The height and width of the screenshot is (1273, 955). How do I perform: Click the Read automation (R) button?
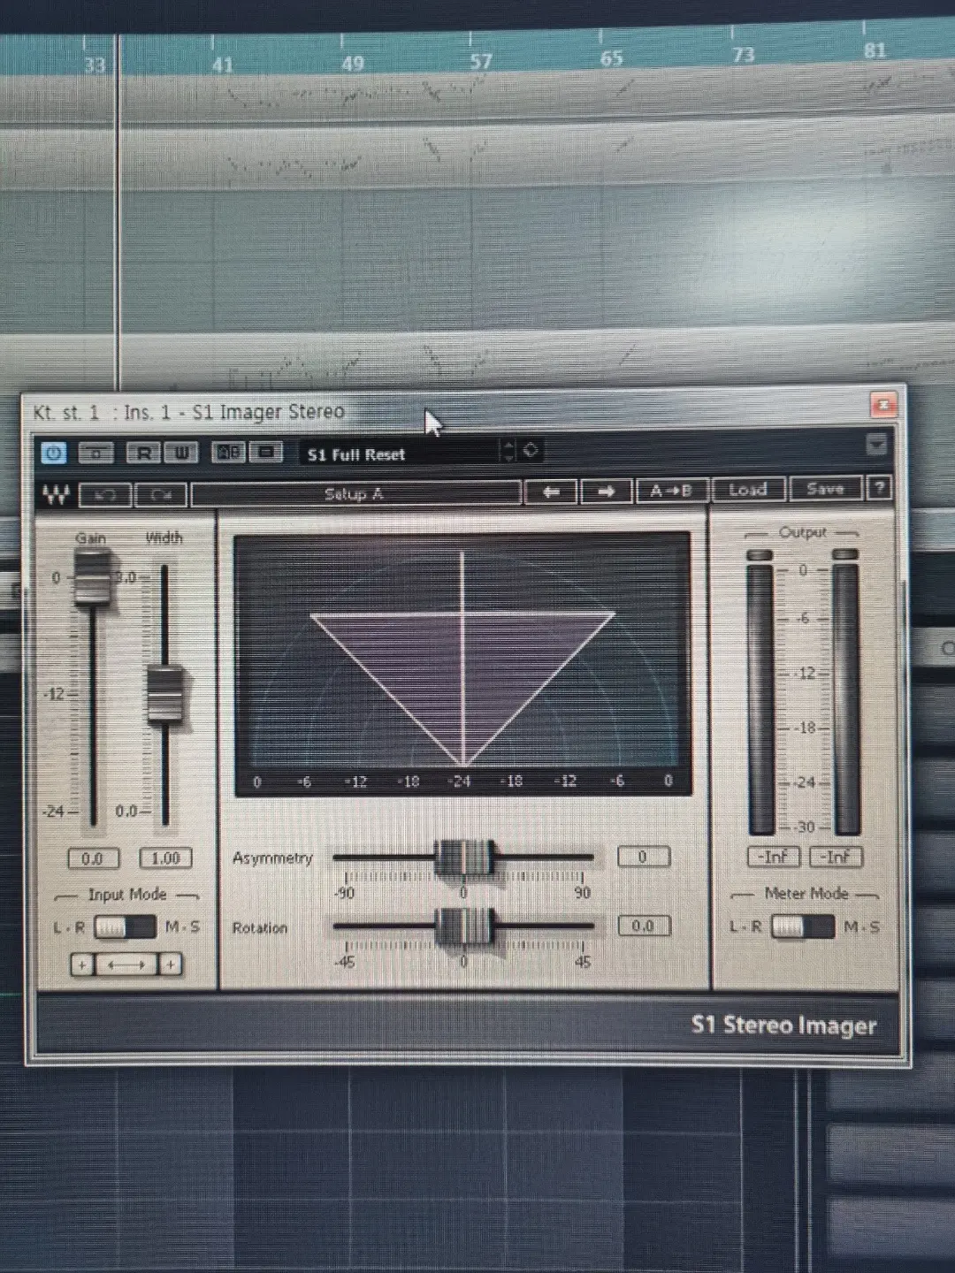(x=143, y=454)
